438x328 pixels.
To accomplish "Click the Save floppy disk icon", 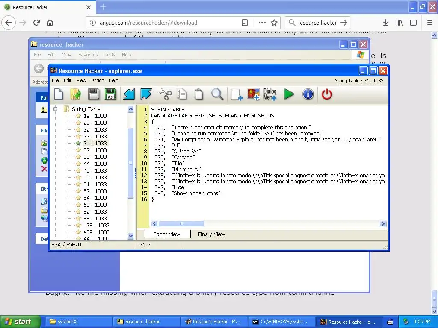I will tap(94, 94).
